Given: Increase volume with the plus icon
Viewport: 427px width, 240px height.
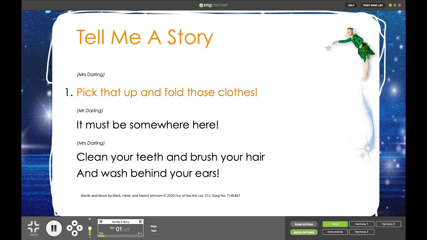Looking at the screenshot, I should [90, 219].
